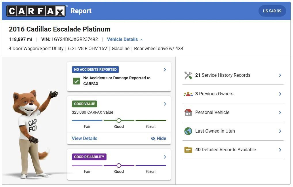The image size is (293, 187).
Task: Click the $23,080 CARFAX Value text
Action: 92,112
